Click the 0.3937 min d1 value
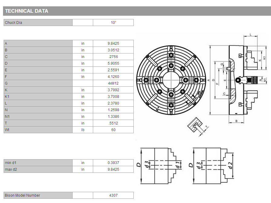The height and width of the screenshot is (203, 271). tap(113, 163)
